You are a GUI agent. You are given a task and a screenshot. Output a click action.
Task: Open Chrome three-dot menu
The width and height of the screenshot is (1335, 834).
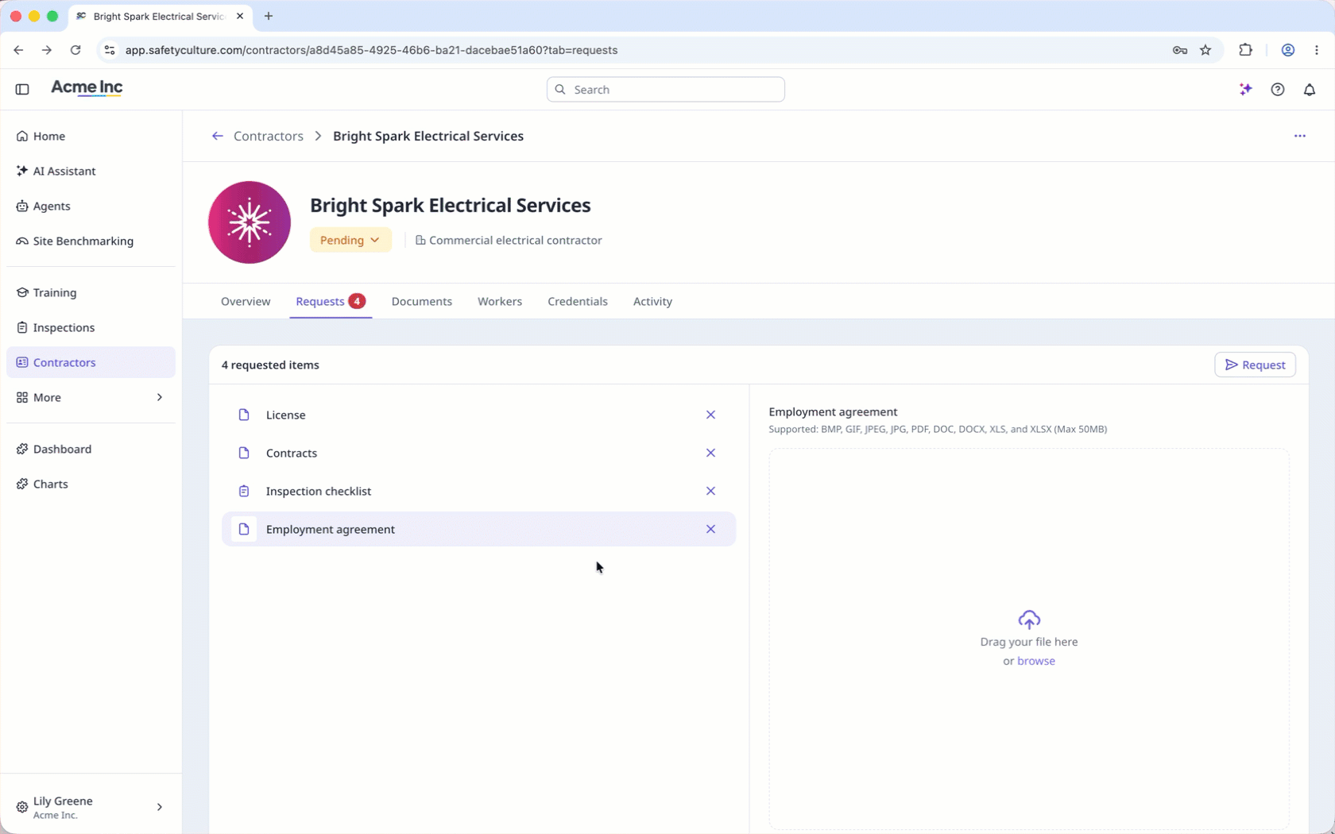click(x=1317, y=50)
